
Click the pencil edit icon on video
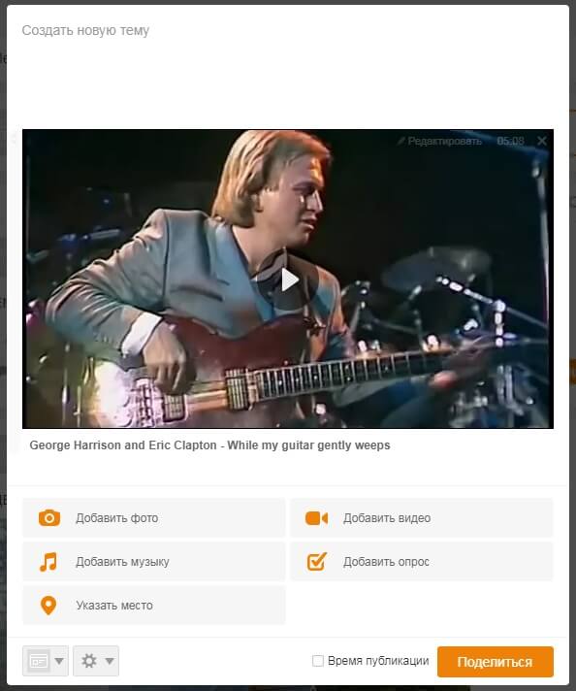tap(400, 141)
